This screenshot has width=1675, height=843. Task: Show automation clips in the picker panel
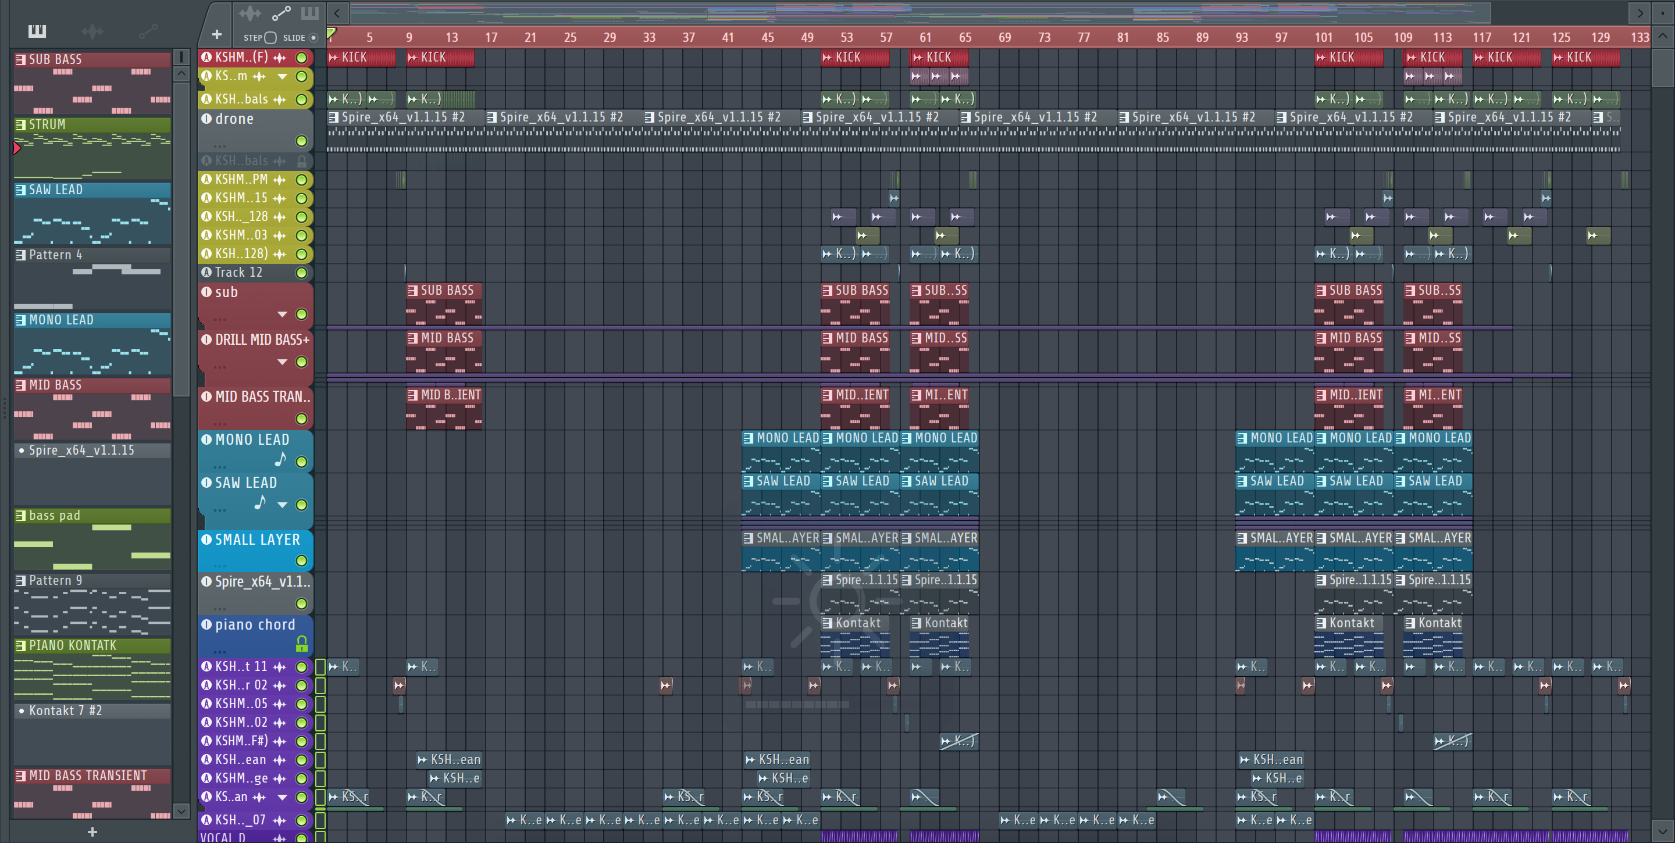(x=148, y=31)
